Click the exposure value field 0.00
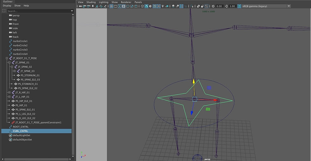This screenshot has height=161, width=311. click(219, 6)
